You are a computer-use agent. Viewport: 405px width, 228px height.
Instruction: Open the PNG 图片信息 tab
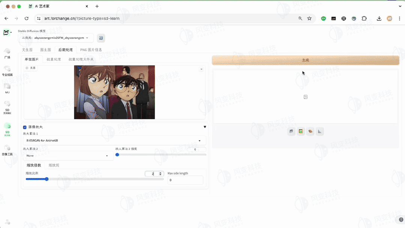91,50
